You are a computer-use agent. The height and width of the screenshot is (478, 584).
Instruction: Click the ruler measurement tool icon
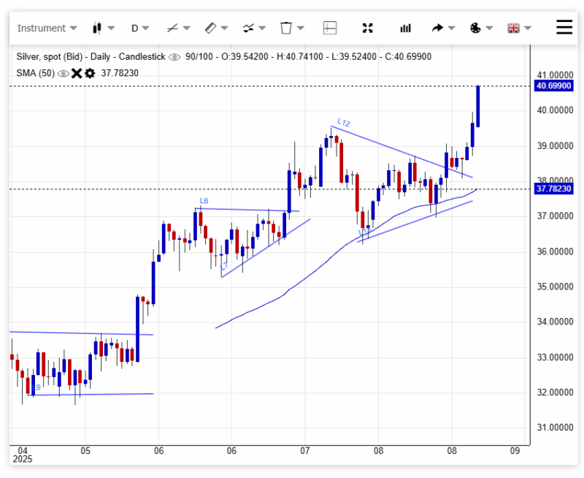coord(215,29)
